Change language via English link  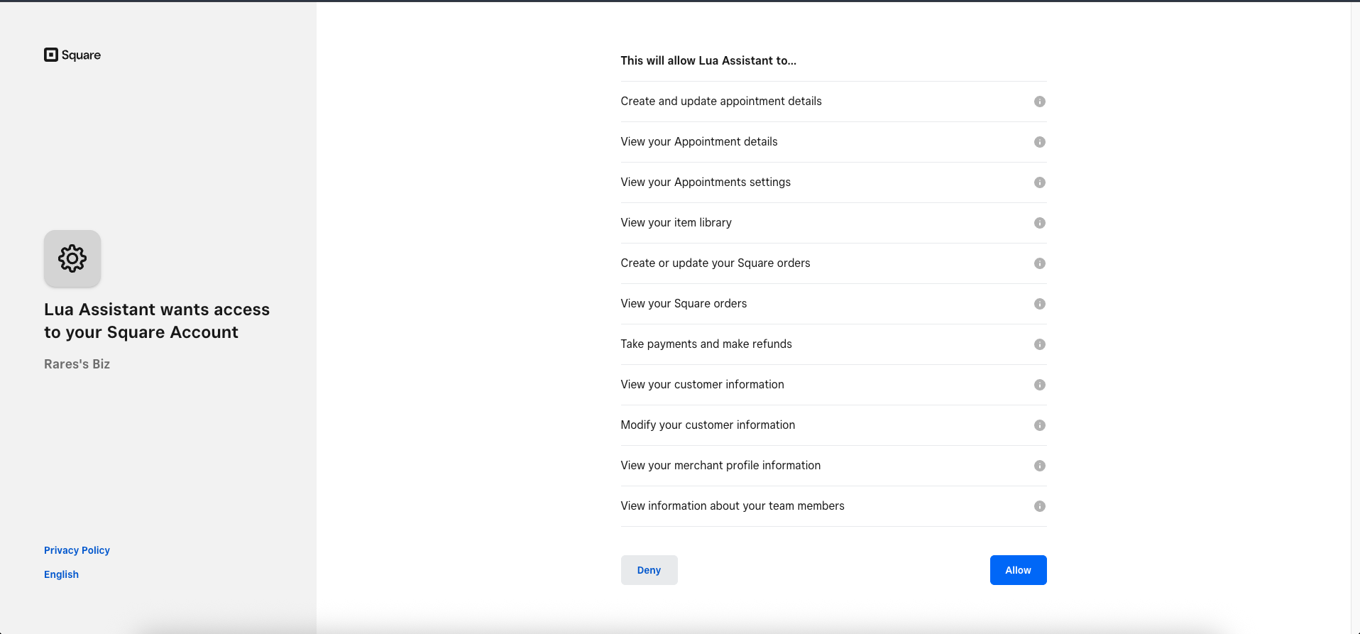click(61, 574)
